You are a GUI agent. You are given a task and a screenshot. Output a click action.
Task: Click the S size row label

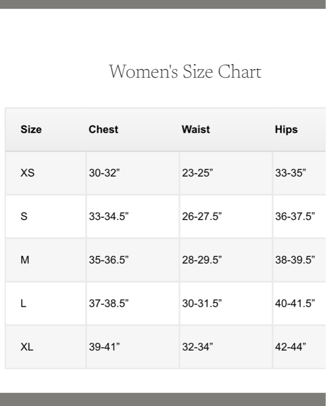(x=24, y=216)
